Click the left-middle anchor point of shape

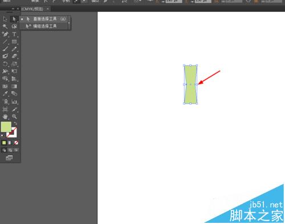coord(184,85)
